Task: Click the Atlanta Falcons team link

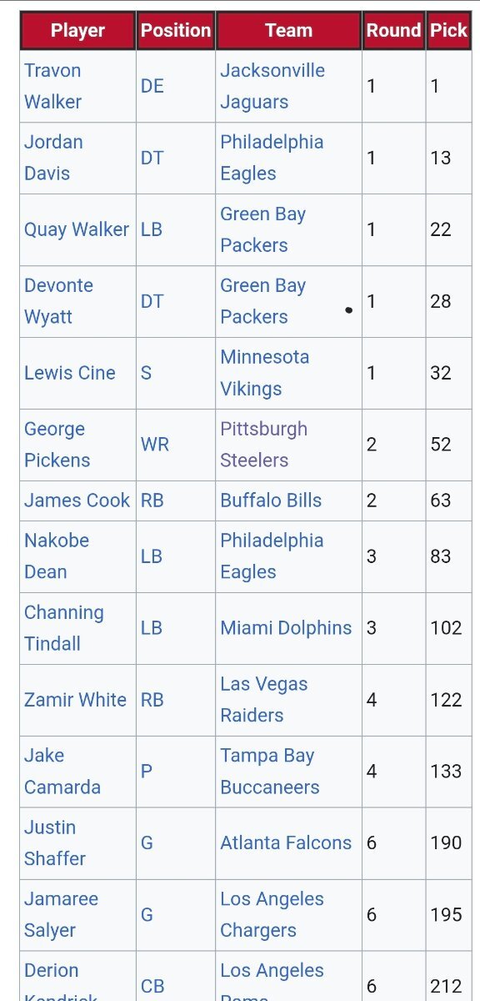Action: (x=286, y=843)
